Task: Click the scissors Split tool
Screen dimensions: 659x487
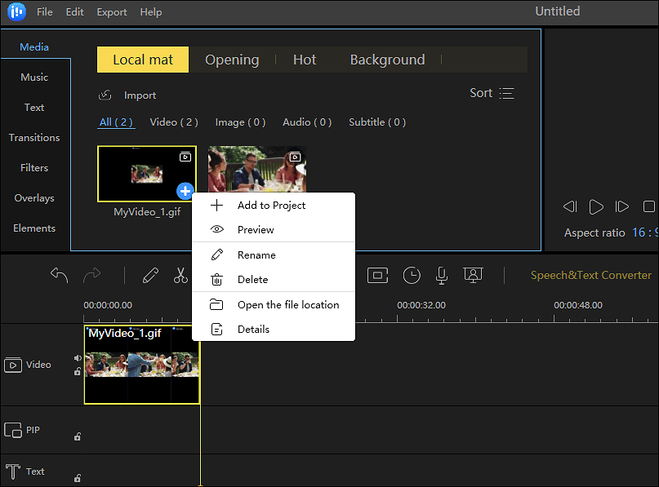Action: (x=180, y=276)
